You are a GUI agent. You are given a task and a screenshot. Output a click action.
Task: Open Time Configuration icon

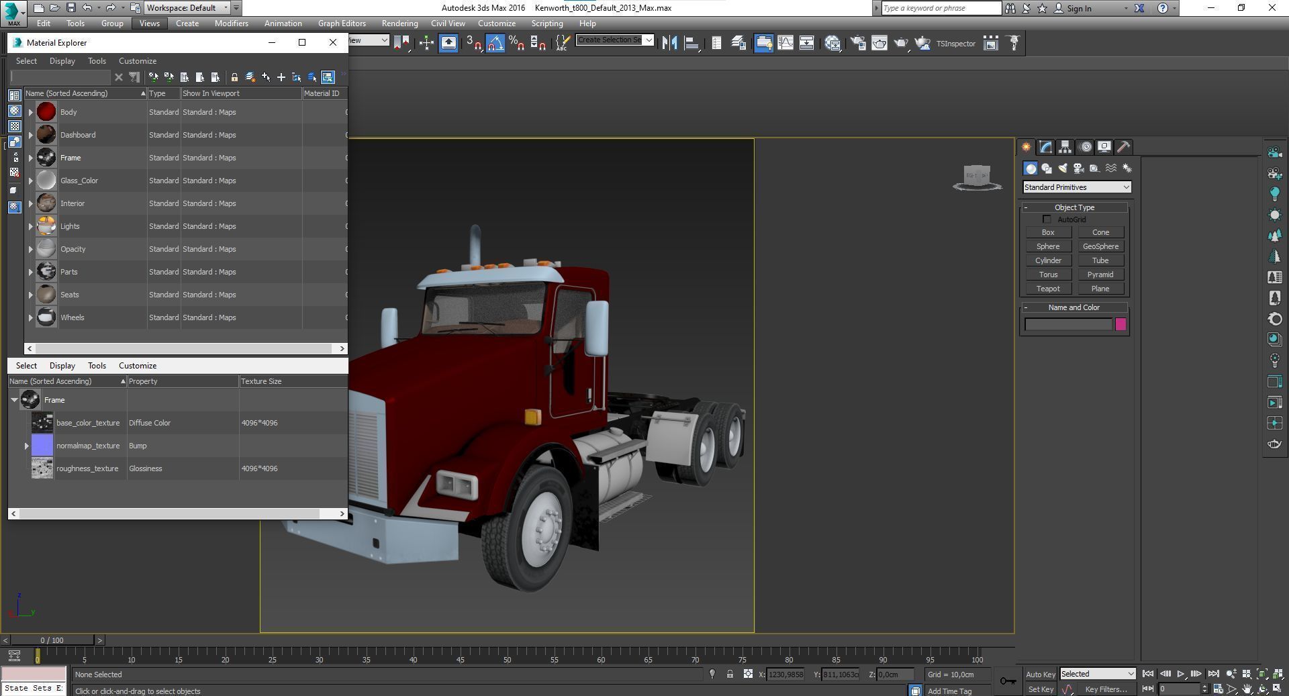click(x=1218, y=689)
